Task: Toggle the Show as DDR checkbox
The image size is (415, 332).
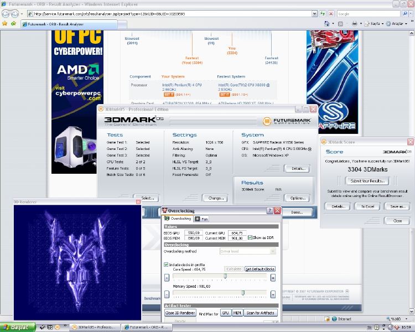Action: tap(250, 237)
